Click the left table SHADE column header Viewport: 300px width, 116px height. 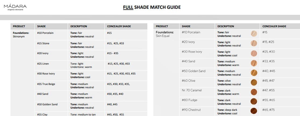pyautogui.click(x=41, y=26)
